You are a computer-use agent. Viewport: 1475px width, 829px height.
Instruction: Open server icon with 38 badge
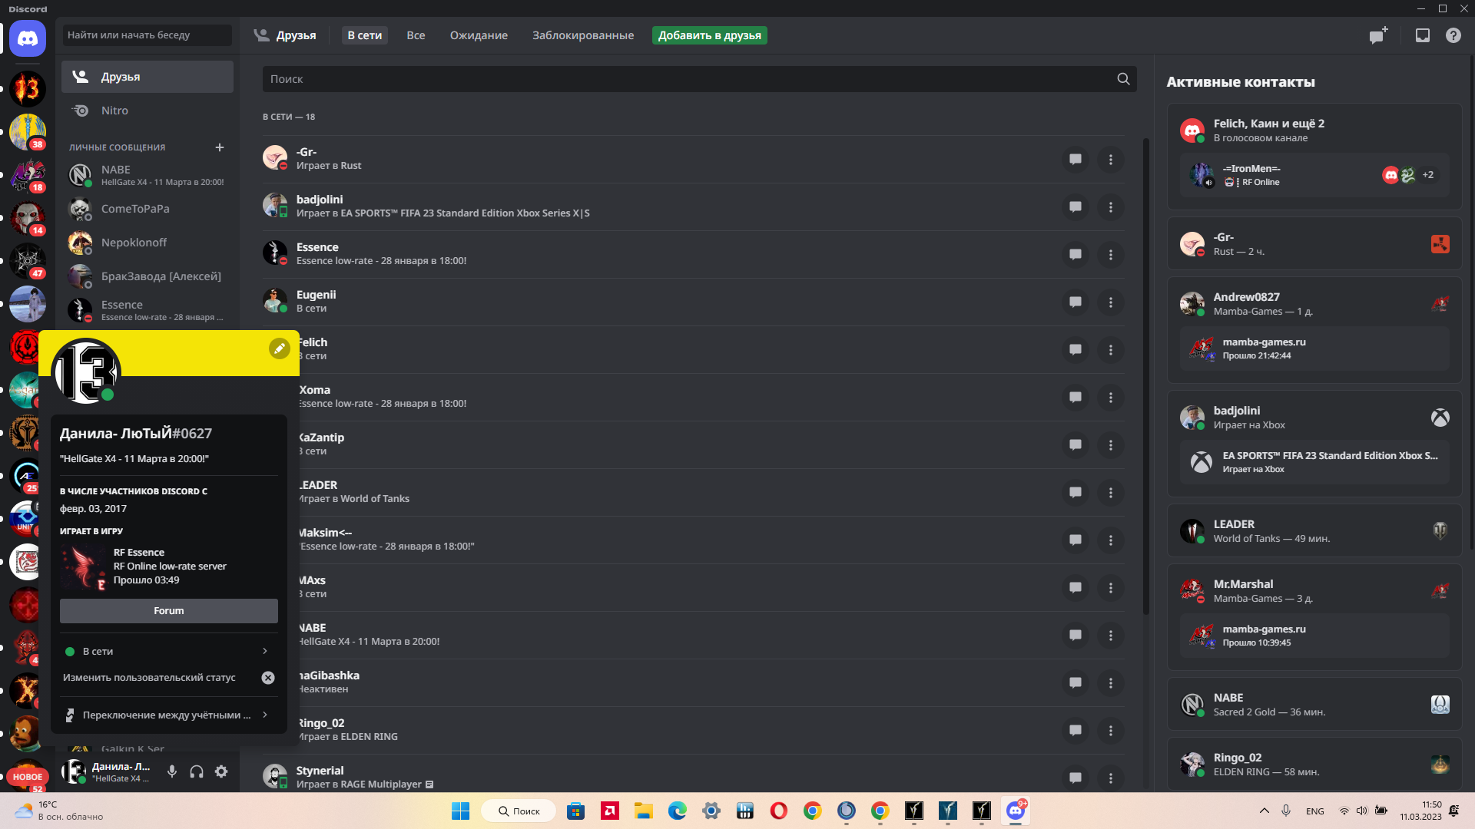click(28, 132)
